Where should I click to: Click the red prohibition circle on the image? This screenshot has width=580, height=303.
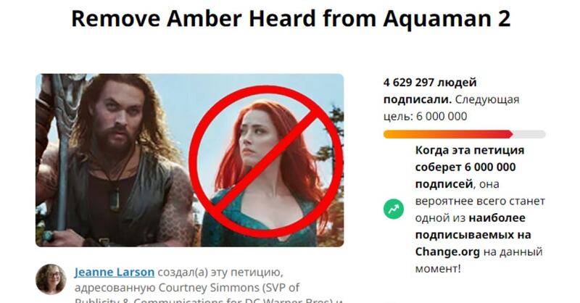266,162
